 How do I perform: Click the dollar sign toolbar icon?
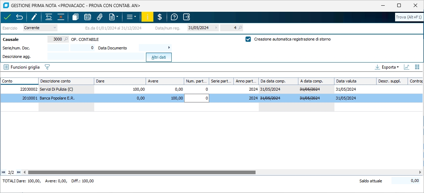pos(160,17)
